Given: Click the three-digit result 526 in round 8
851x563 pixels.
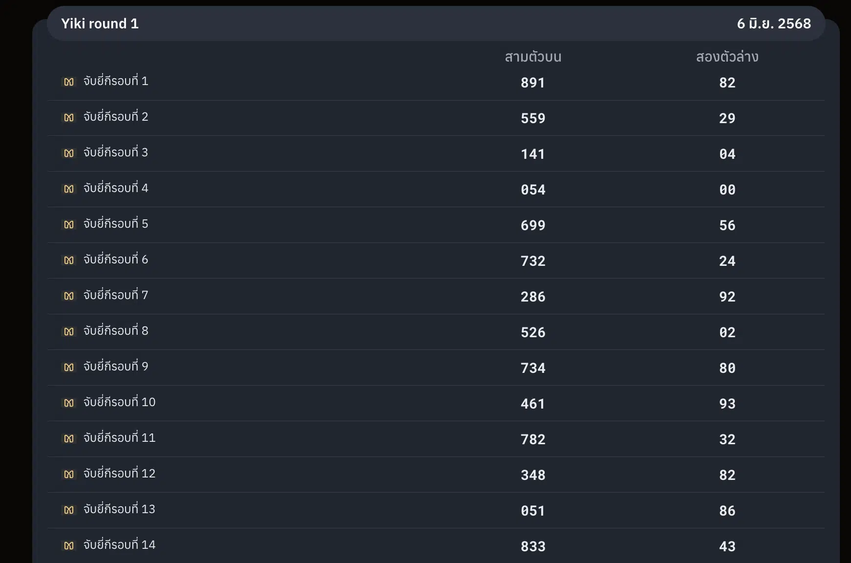Looking at the screenshot, I should [x=533, y=332].
